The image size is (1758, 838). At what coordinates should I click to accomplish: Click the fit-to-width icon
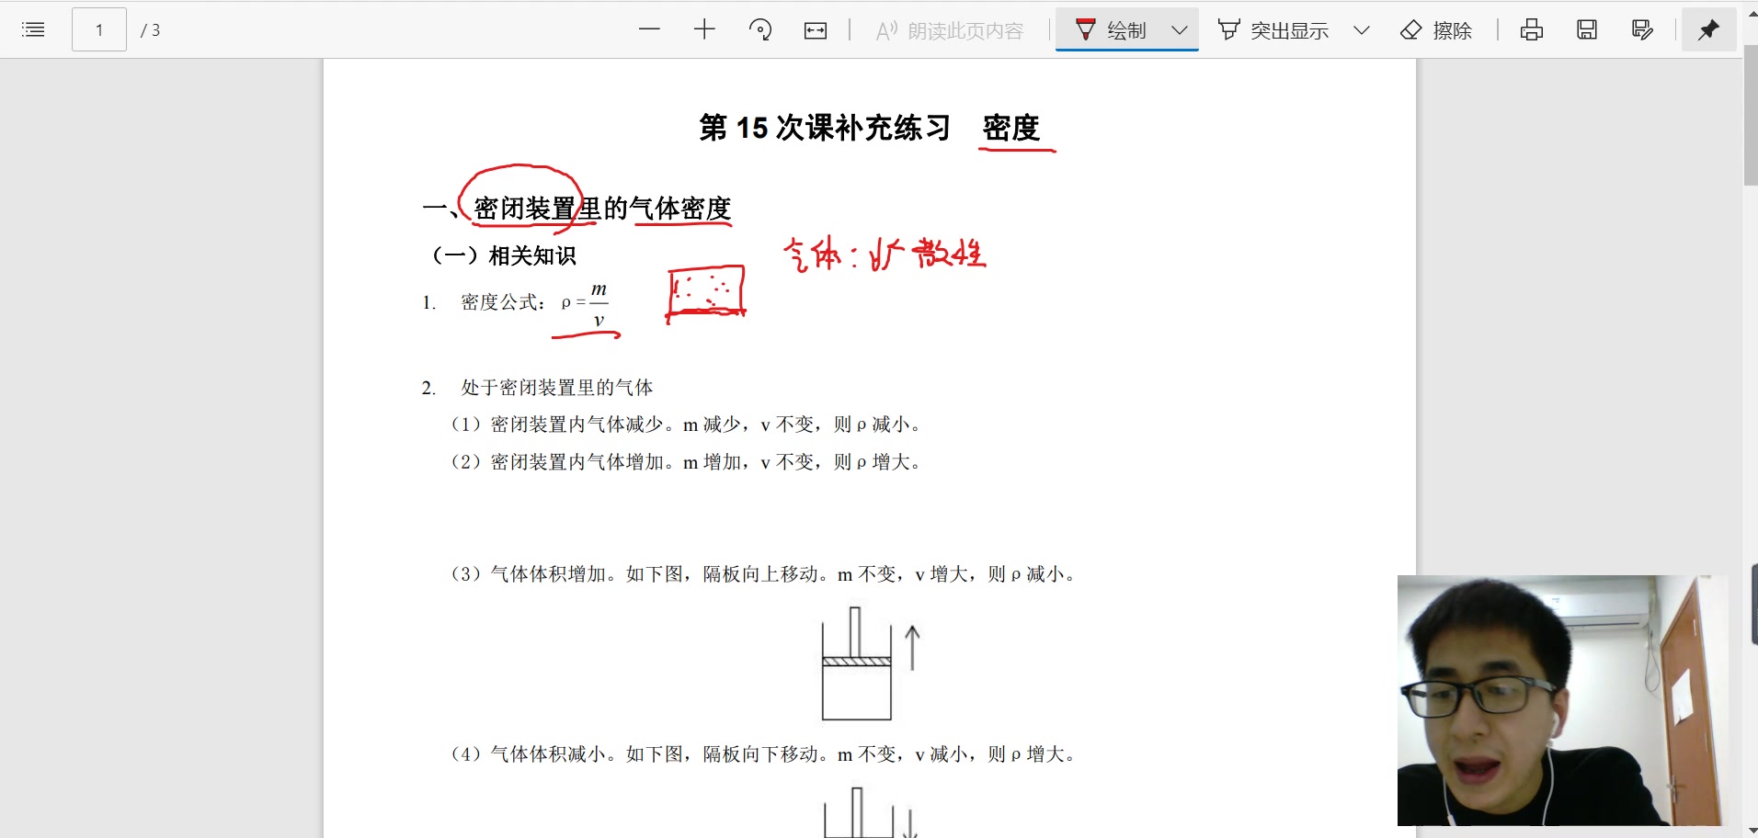pos(815,29)
